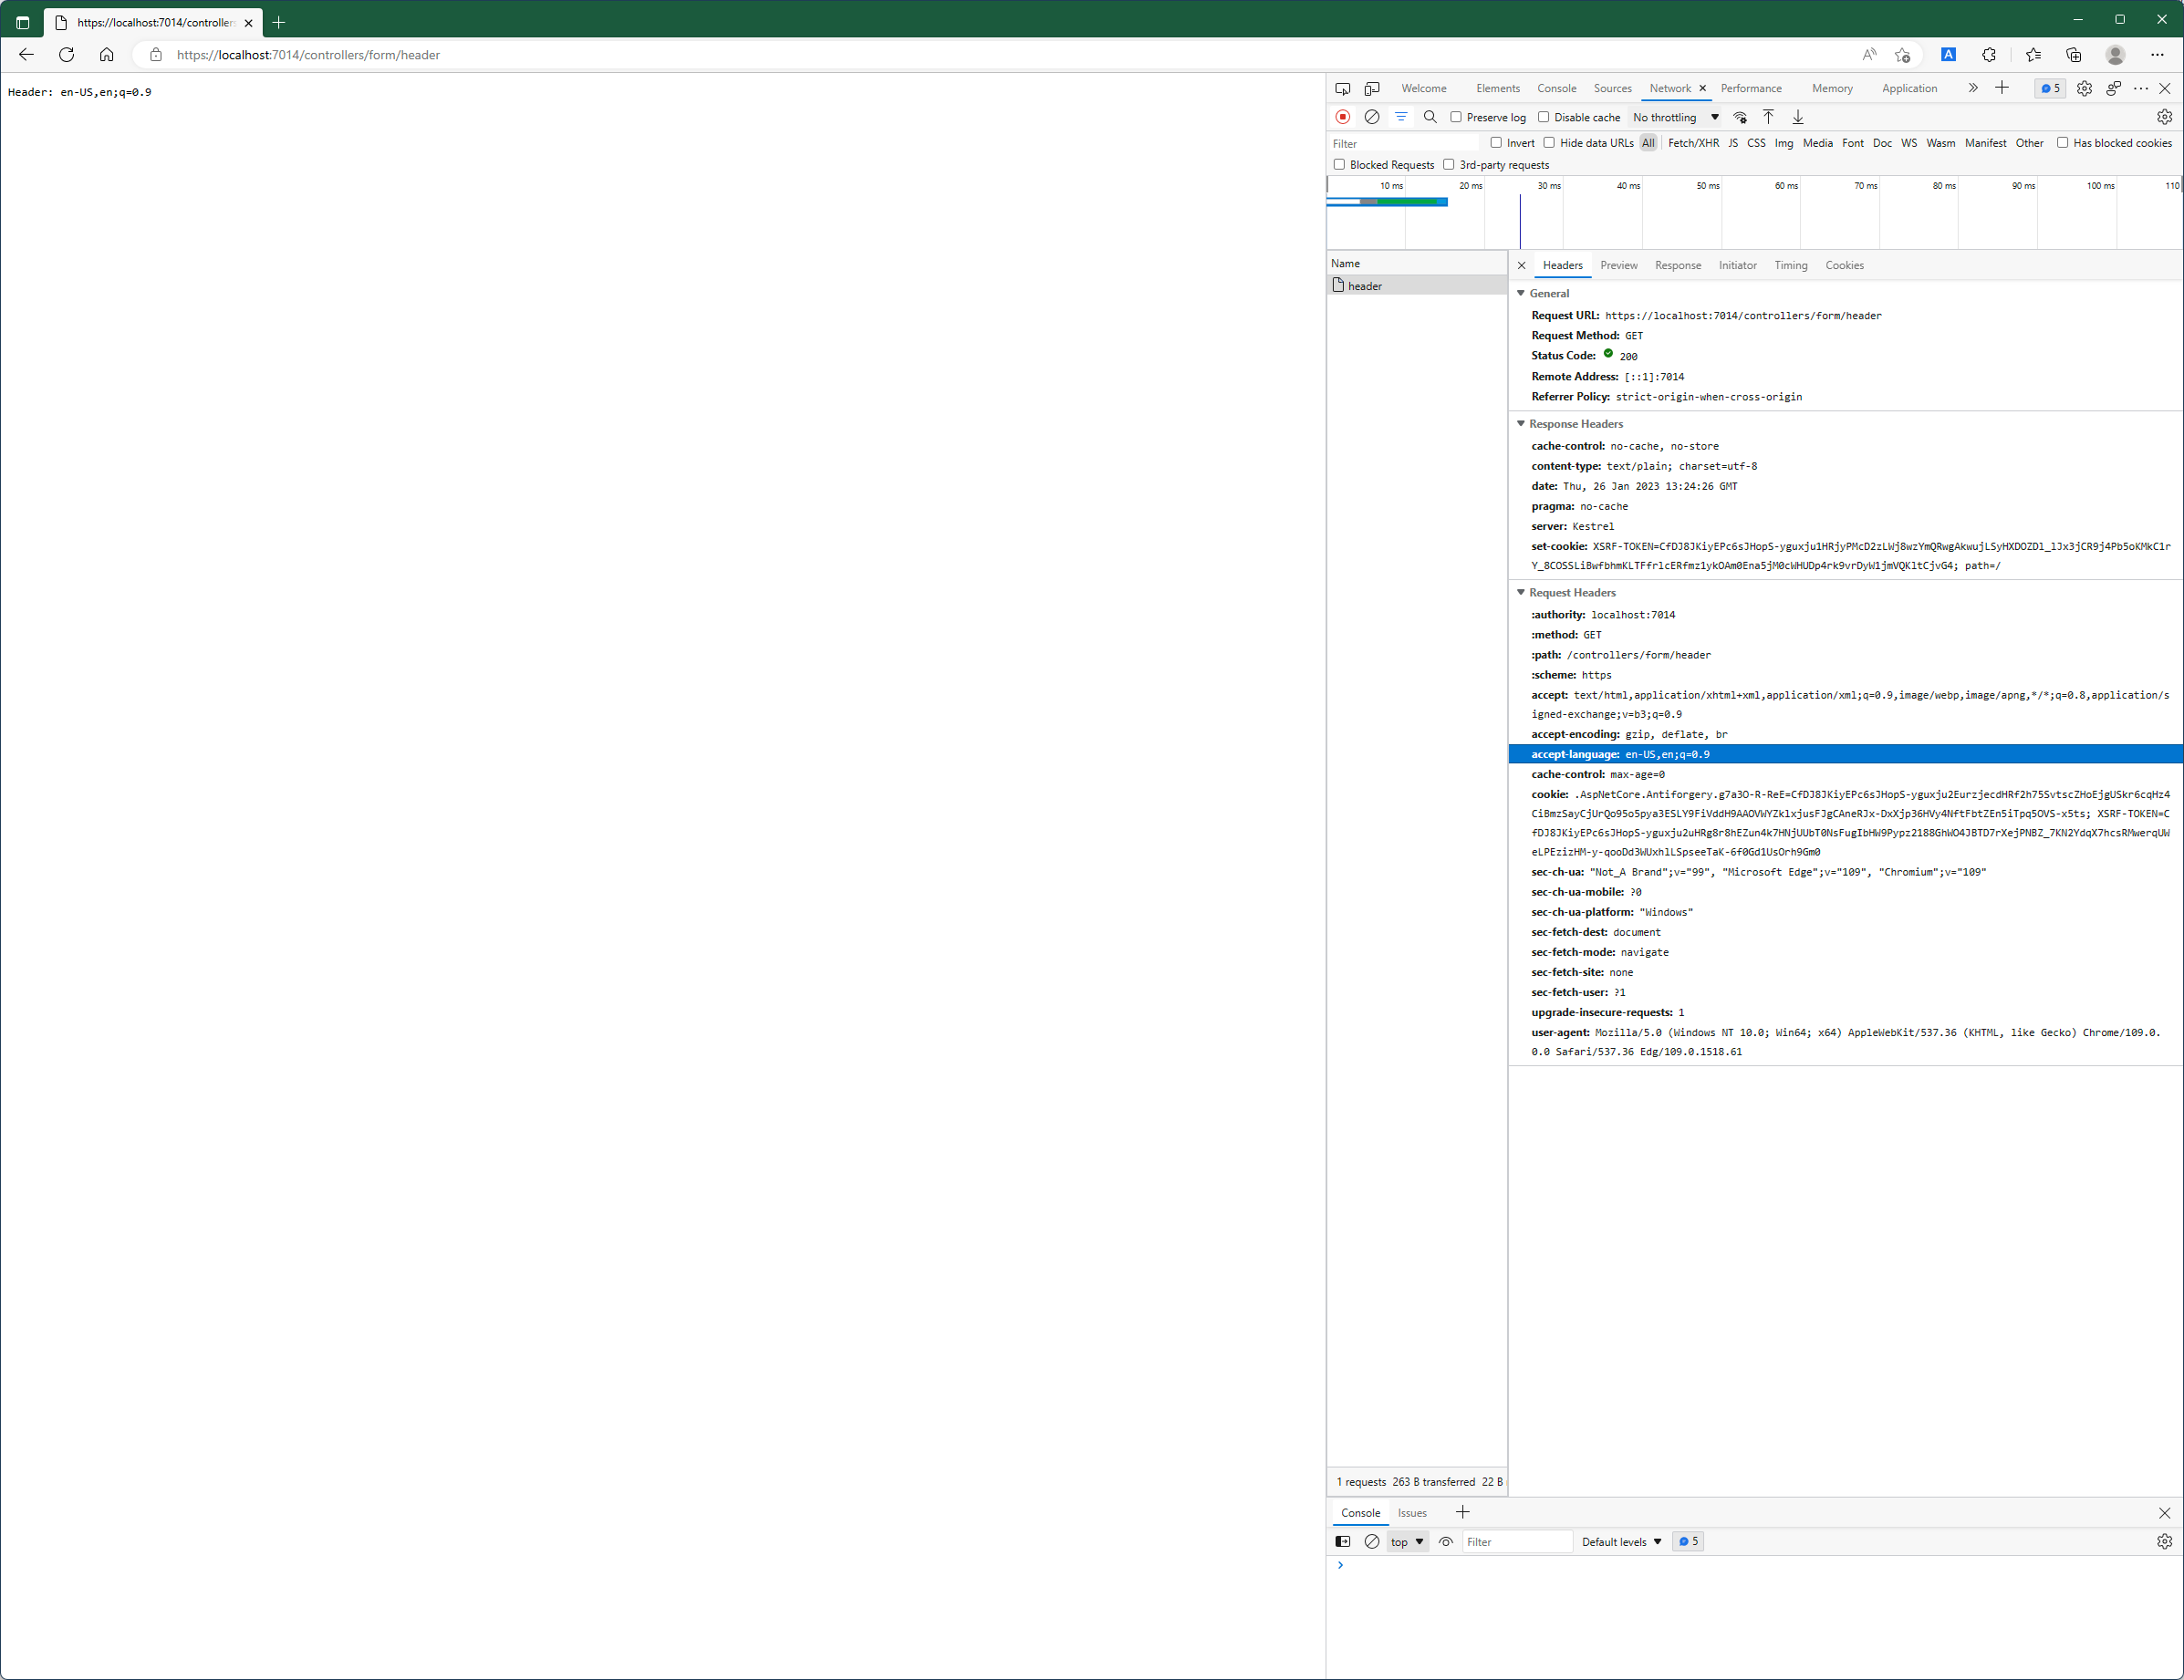Click the import HAR file icon
2184x1680 pixels.
coord(1768,117)
